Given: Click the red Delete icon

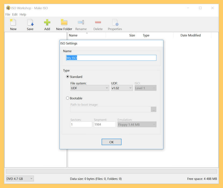Looking at the screenshot, I should 98,23.
